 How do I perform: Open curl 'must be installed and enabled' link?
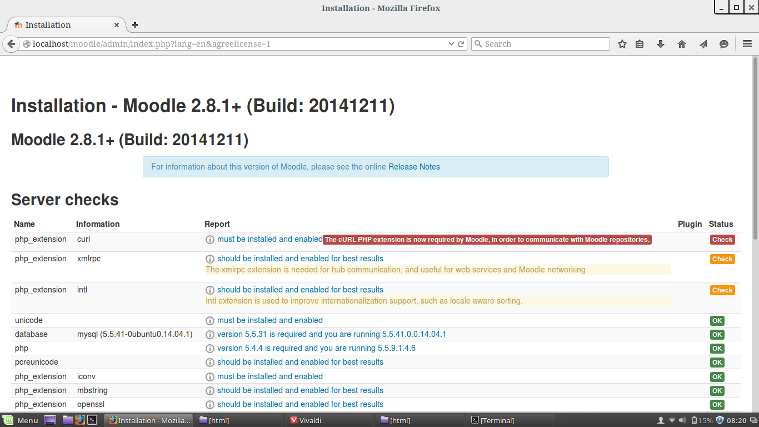tap(270, 239)
